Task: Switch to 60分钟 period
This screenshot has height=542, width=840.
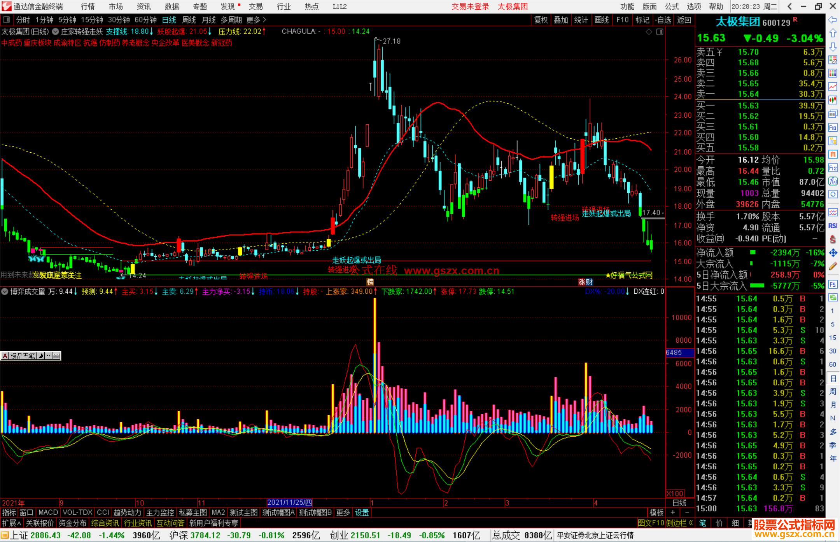Action: 145,20
